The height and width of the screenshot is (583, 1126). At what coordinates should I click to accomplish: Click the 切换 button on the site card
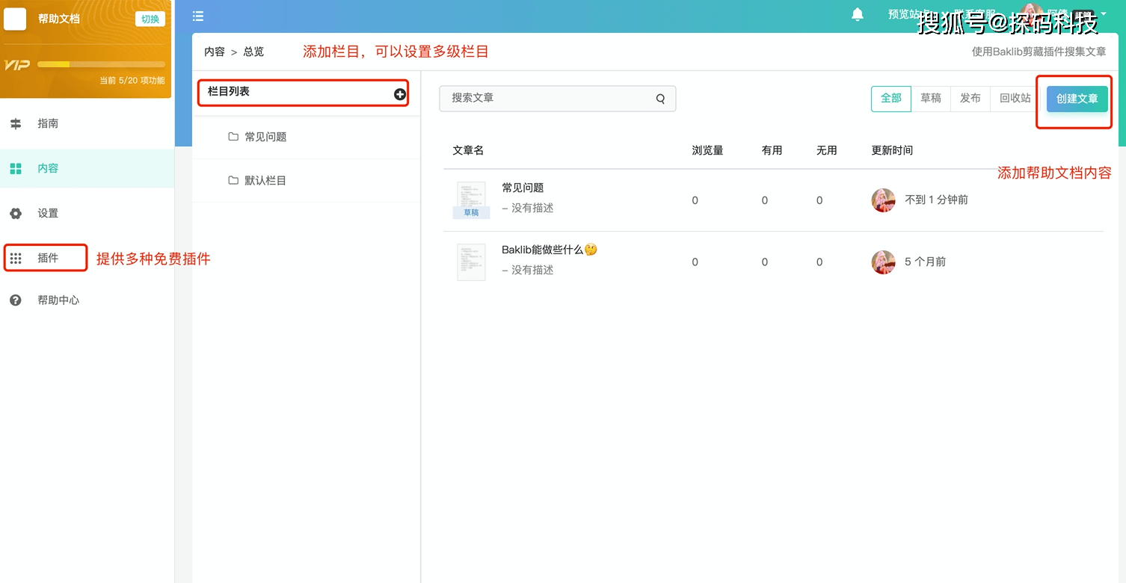pos(150,19)
